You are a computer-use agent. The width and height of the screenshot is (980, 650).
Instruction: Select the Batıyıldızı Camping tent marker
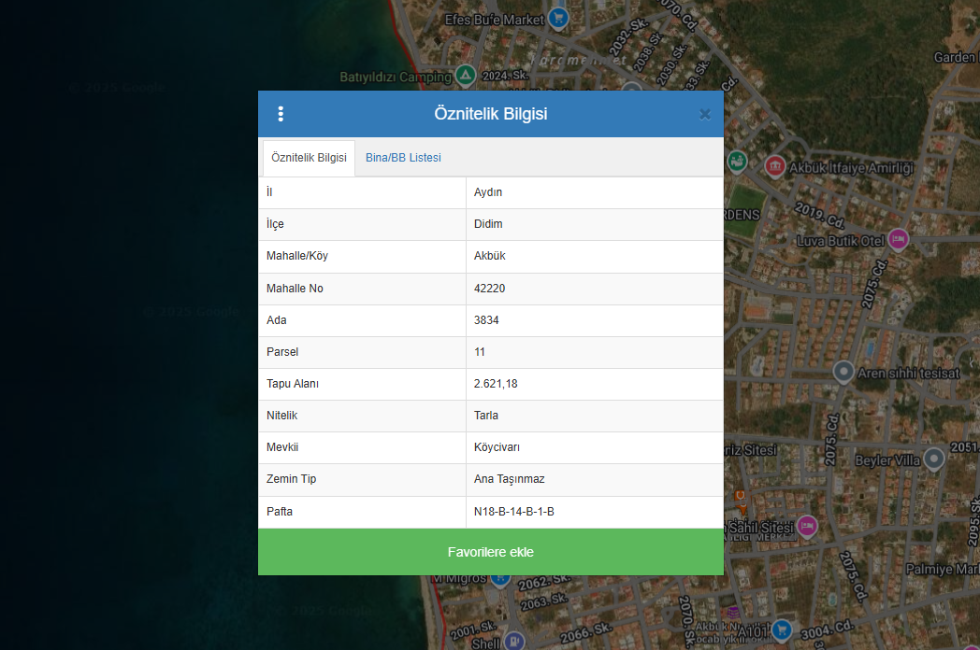[x=466, y=76]
